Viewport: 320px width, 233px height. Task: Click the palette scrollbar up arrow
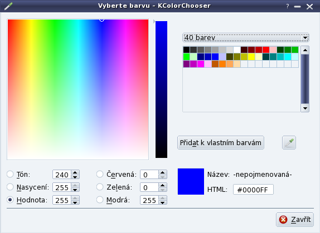click(x=305, y=50)
